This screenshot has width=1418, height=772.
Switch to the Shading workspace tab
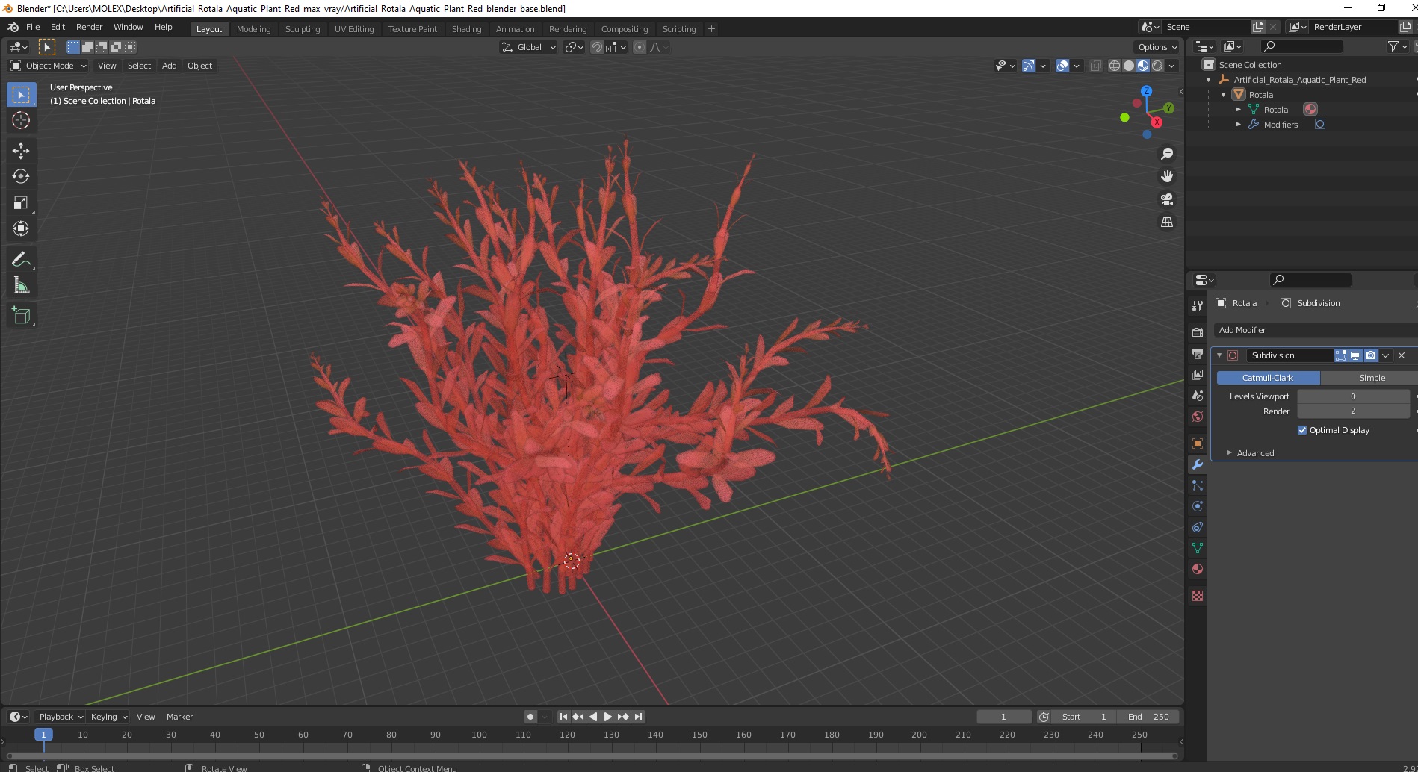click(466, 29)
